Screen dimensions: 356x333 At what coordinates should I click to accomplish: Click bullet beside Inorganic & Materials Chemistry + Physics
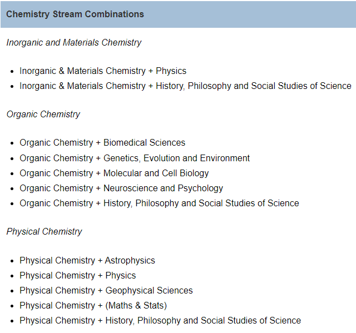(x=12, y=72)
